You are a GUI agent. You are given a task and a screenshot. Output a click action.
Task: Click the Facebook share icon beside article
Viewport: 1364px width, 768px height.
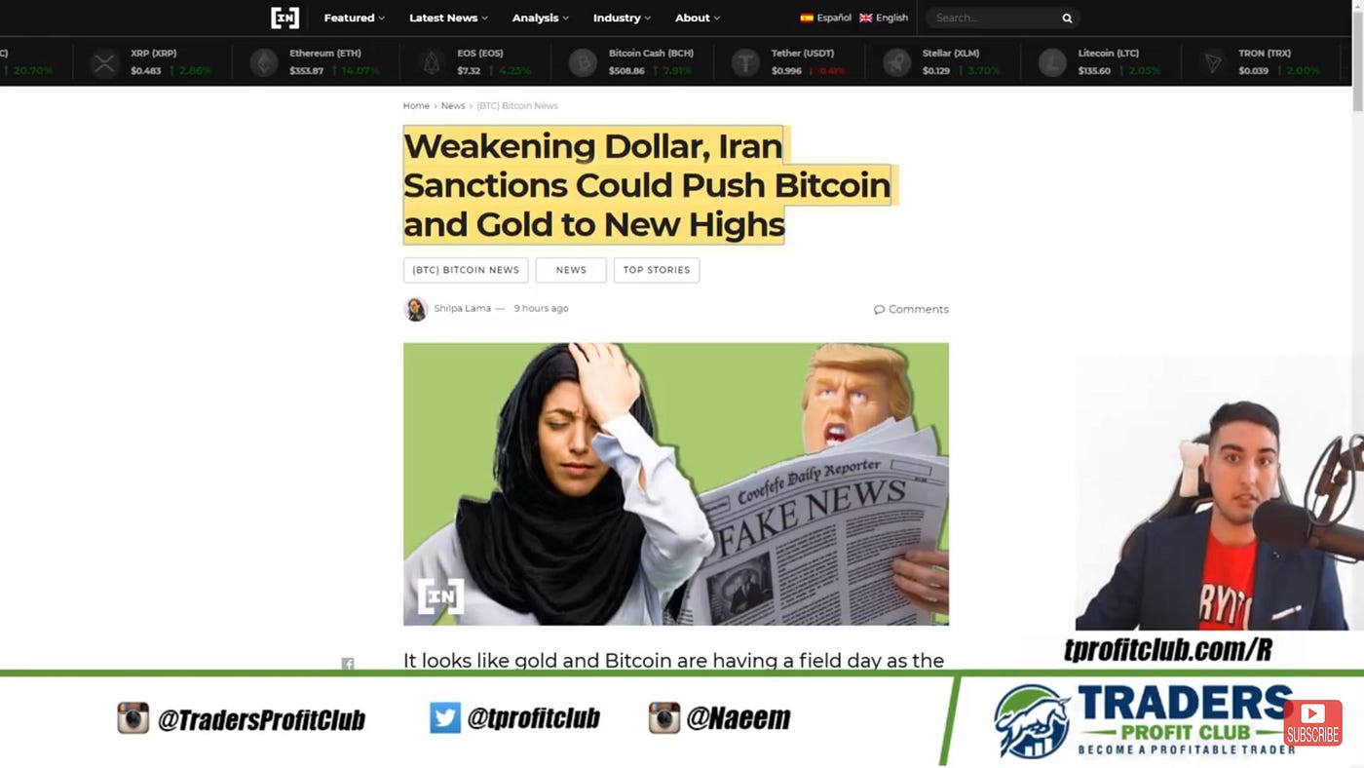click(x=348, y=664)
